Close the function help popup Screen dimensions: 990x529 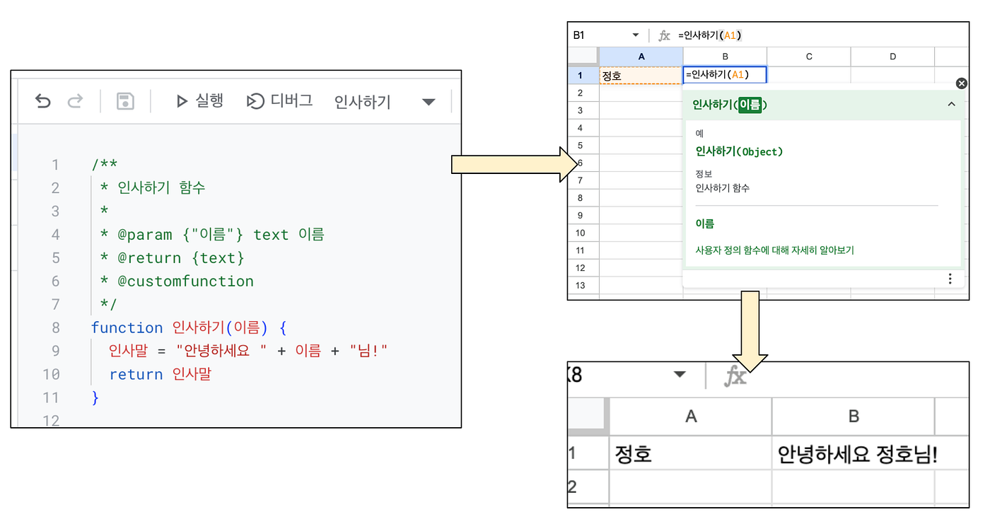pos(961,83)
